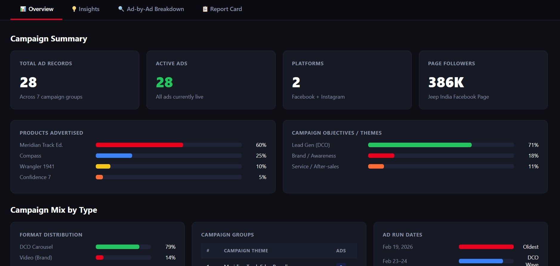Click the Feb 19, 2026 date row
This screenshot has width=560, height=266.
coord(460,247)
